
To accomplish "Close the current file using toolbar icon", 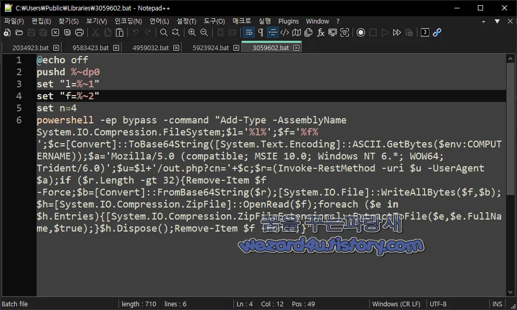I will point(55,32).
